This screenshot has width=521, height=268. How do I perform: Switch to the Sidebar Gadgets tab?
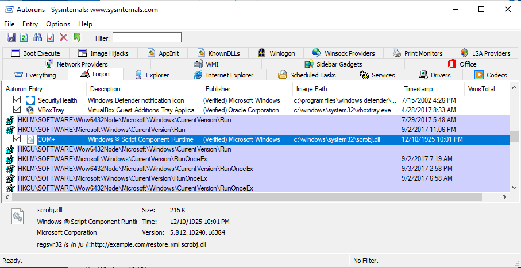pos(333,64)
